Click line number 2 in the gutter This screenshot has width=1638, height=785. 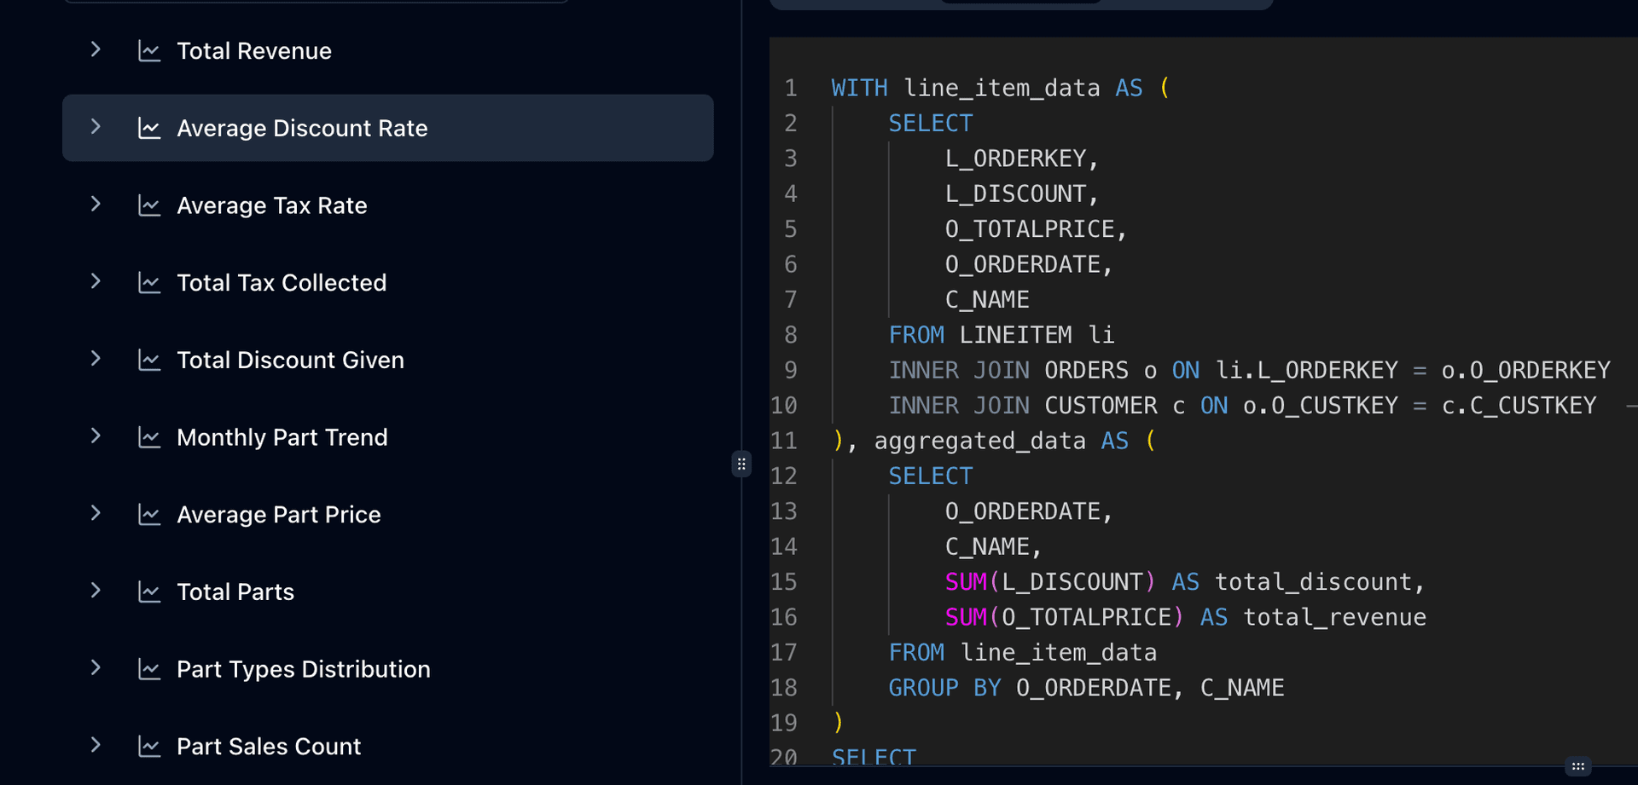791,124
